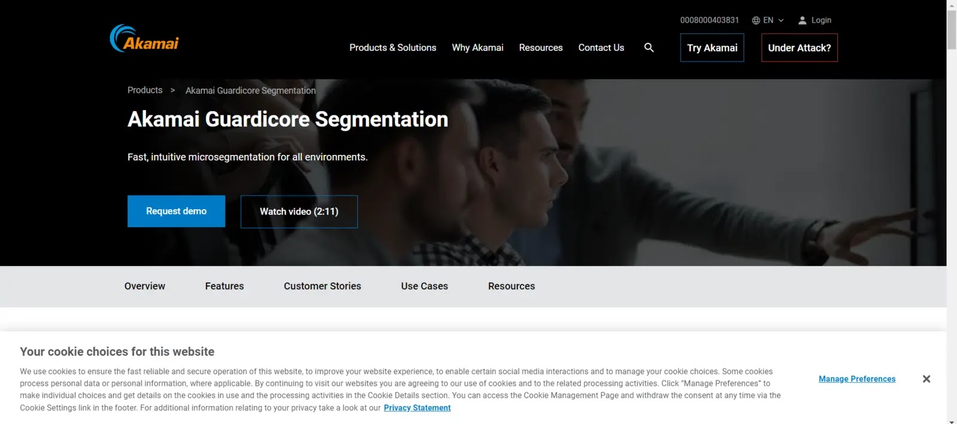The width and height of the screenshot is (957, 424).
Task: Click 'Your cookie choices for this website' heading
Action: [117, 352]
